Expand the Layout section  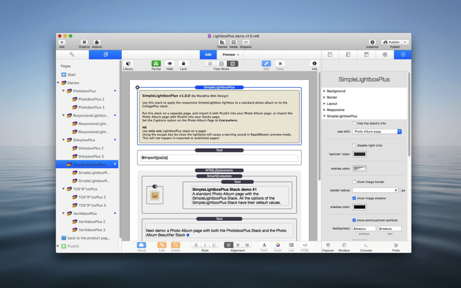pyautogui.click(x=324, y=104)
